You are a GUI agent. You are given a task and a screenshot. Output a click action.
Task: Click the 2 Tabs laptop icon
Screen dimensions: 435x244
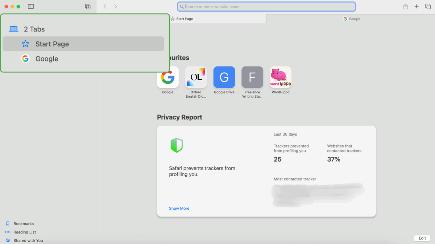(13, 29)
